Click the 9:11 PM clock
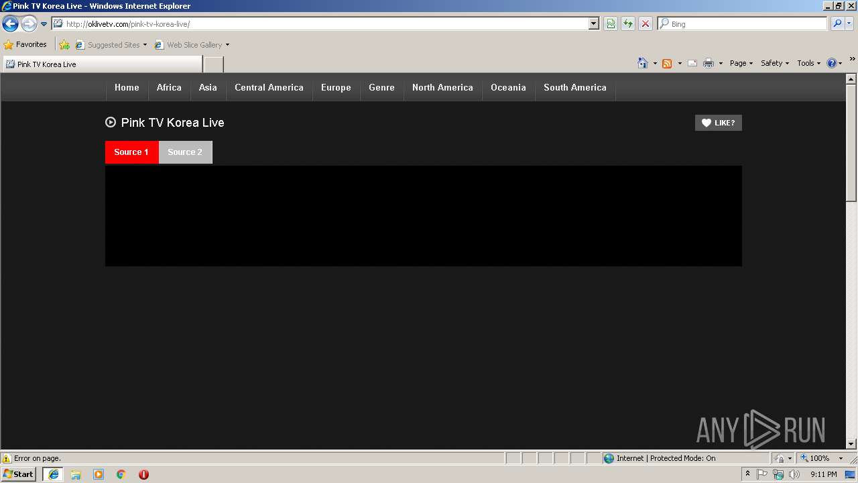The width and height of the screenshot is (858, 483). pyautogui.click(x=823, y=474)
